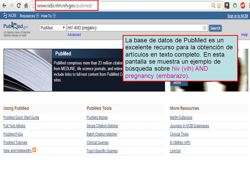Clear the search query with the X icon
The width and height of the screenshot is (250, 187).
pyautogui.click(x=205, y=28)
